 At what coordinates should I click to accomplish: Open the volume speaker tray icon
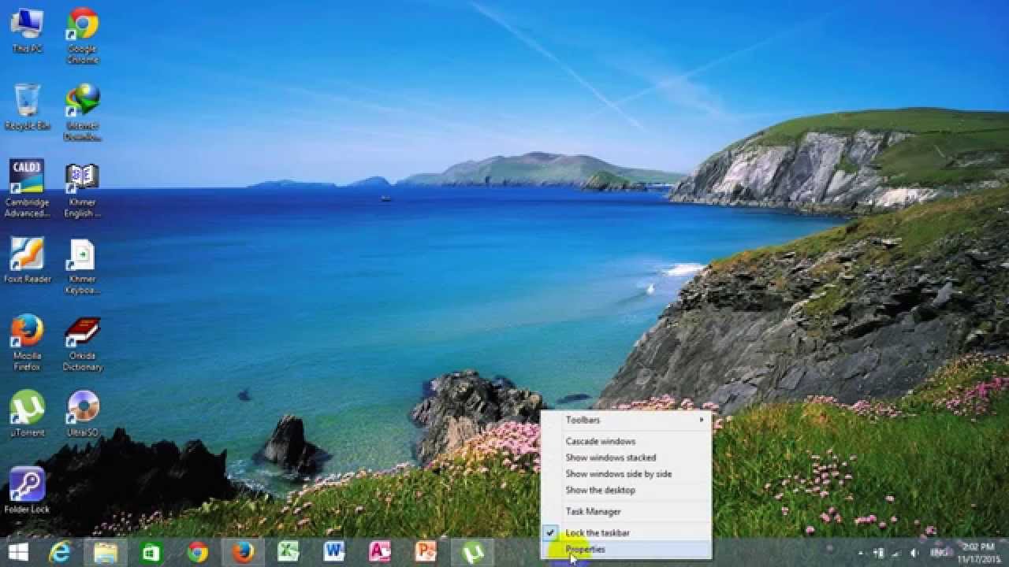pos(914,553)
